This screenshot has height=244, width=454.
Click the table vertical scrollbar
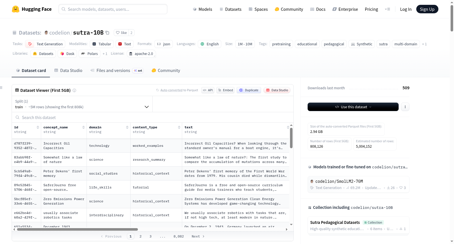(291, 138)
